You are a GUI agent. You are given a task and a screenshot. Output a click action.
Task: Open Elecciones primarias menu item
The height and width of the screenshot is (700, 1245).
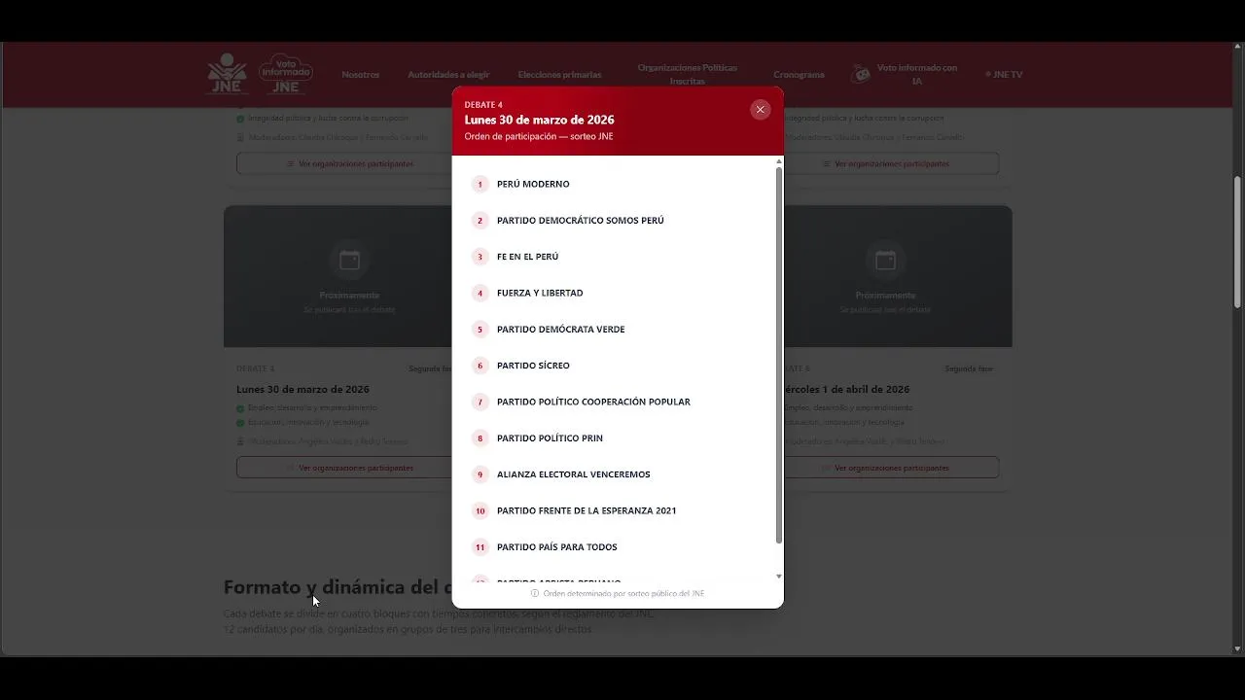click(x=559, y=75)
